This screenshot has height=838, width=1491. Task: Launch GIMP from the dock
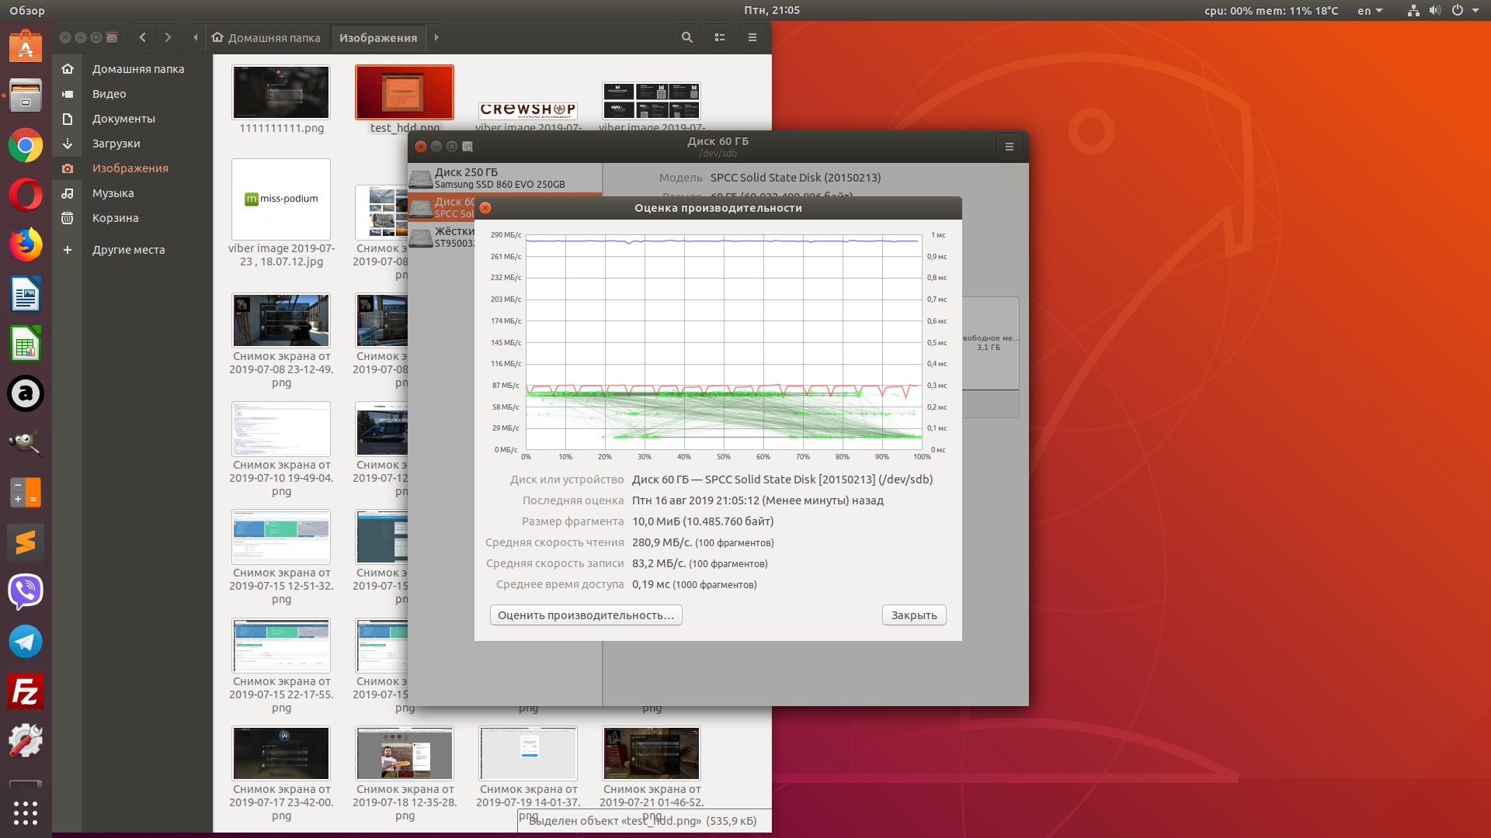pyautogui.click(x=26, y=443)
